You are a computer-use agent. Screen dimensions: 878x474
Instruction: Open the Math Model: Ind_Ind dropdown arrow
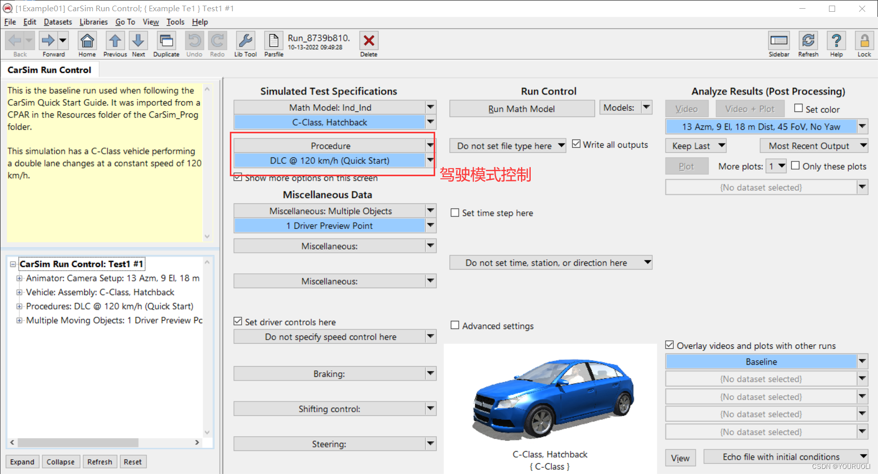coord(431,107)
